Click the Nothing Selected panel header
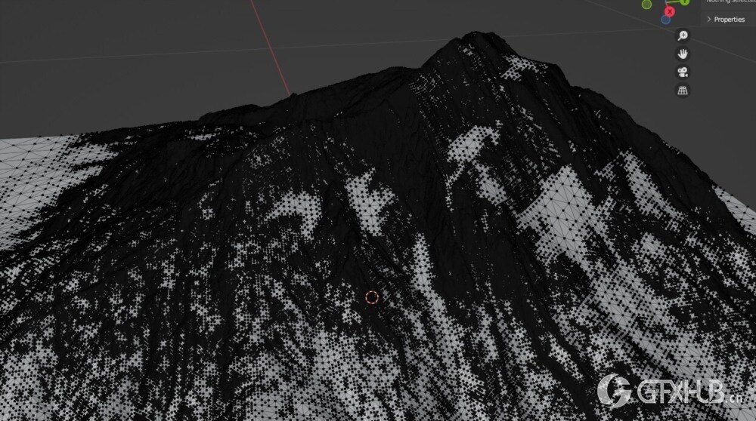The image size is (756, 421). (730, 2)
